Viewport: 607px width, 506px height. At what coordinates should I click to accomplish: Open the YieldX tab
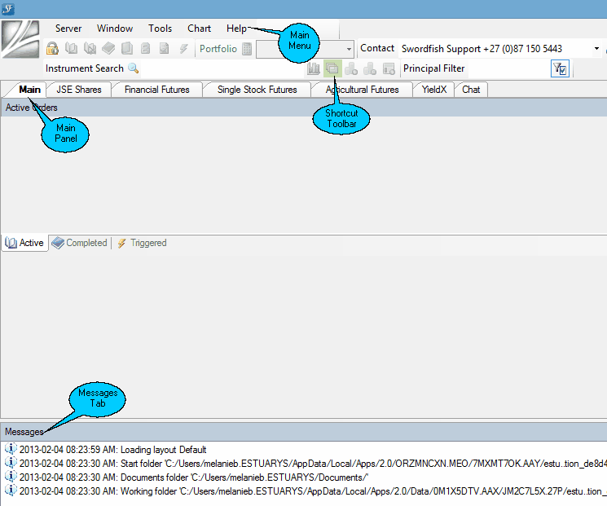(433, 90)
